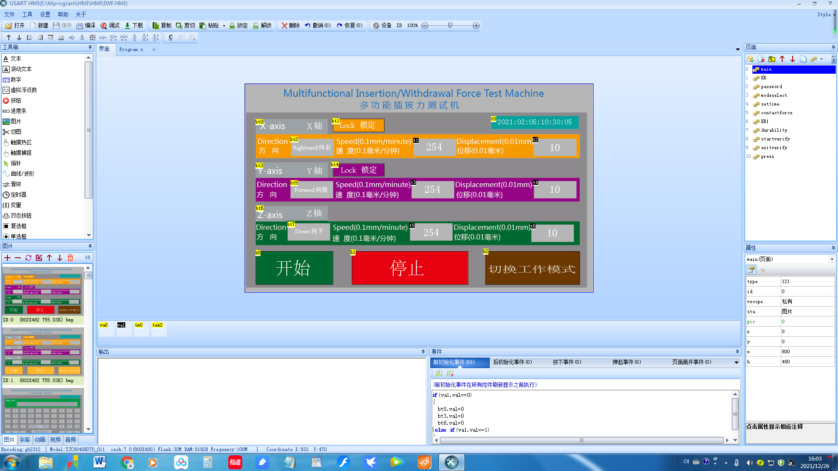Toggle the X-axis bt0 selector button
Image resolution: width=838 pixels, height=471 pixels.
click(x=291, y=126)
